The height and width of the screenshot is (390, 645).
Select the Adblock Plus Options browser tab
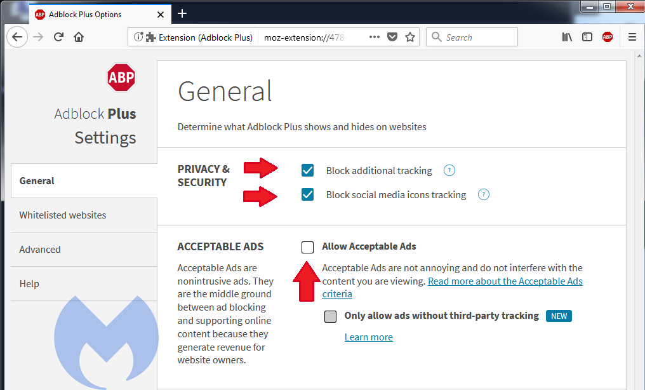100,15
